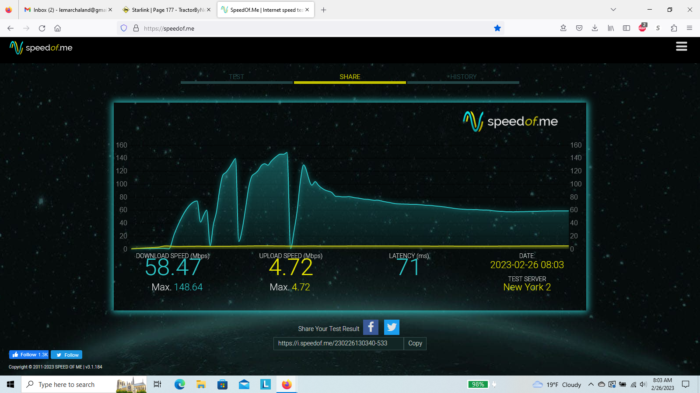
Task: Share result on Facebook icon
Action: (371, 327)
